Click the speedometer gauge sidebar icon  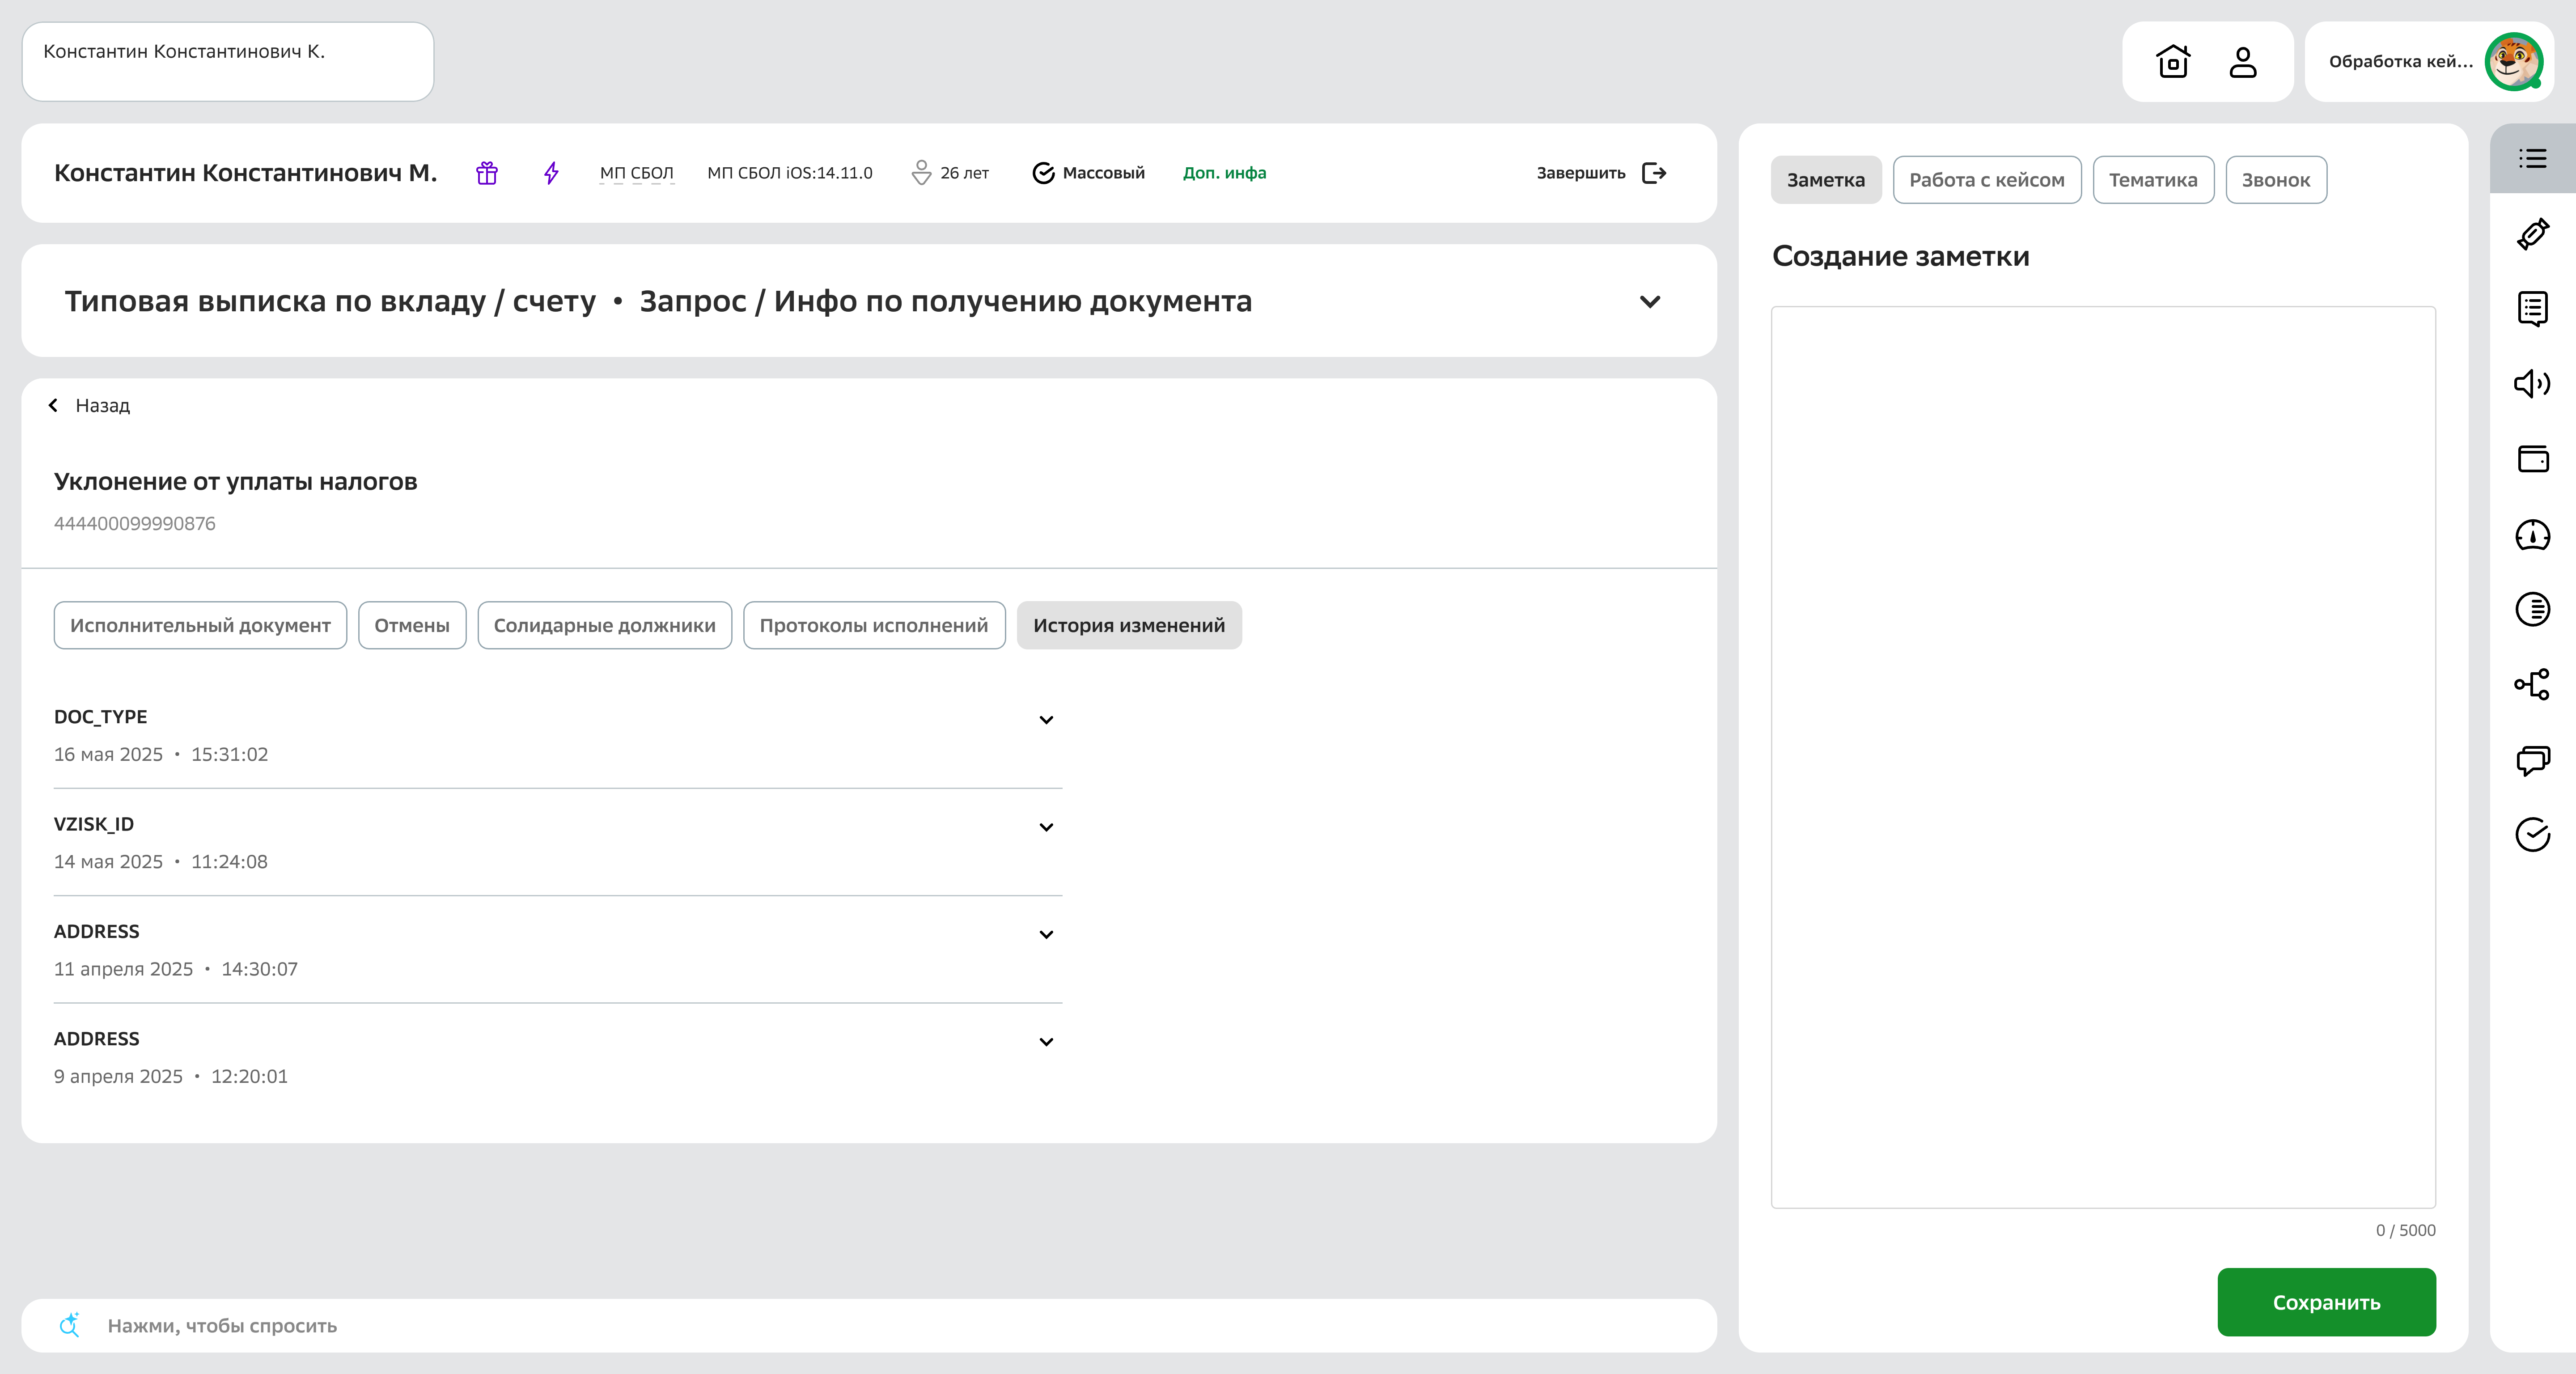tap(2532, 535)
